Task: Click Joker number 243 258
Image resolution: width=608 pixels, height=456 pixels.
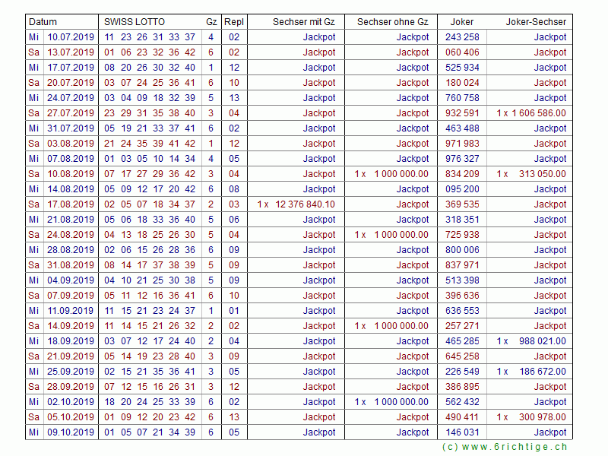Action: (462, 37)
